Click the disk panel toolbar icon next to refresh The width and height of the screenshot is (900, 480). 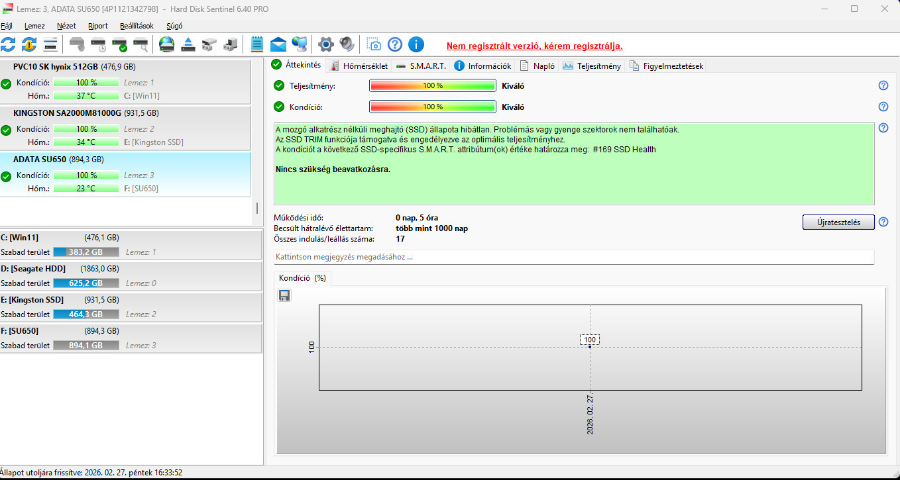click(50, 45)
